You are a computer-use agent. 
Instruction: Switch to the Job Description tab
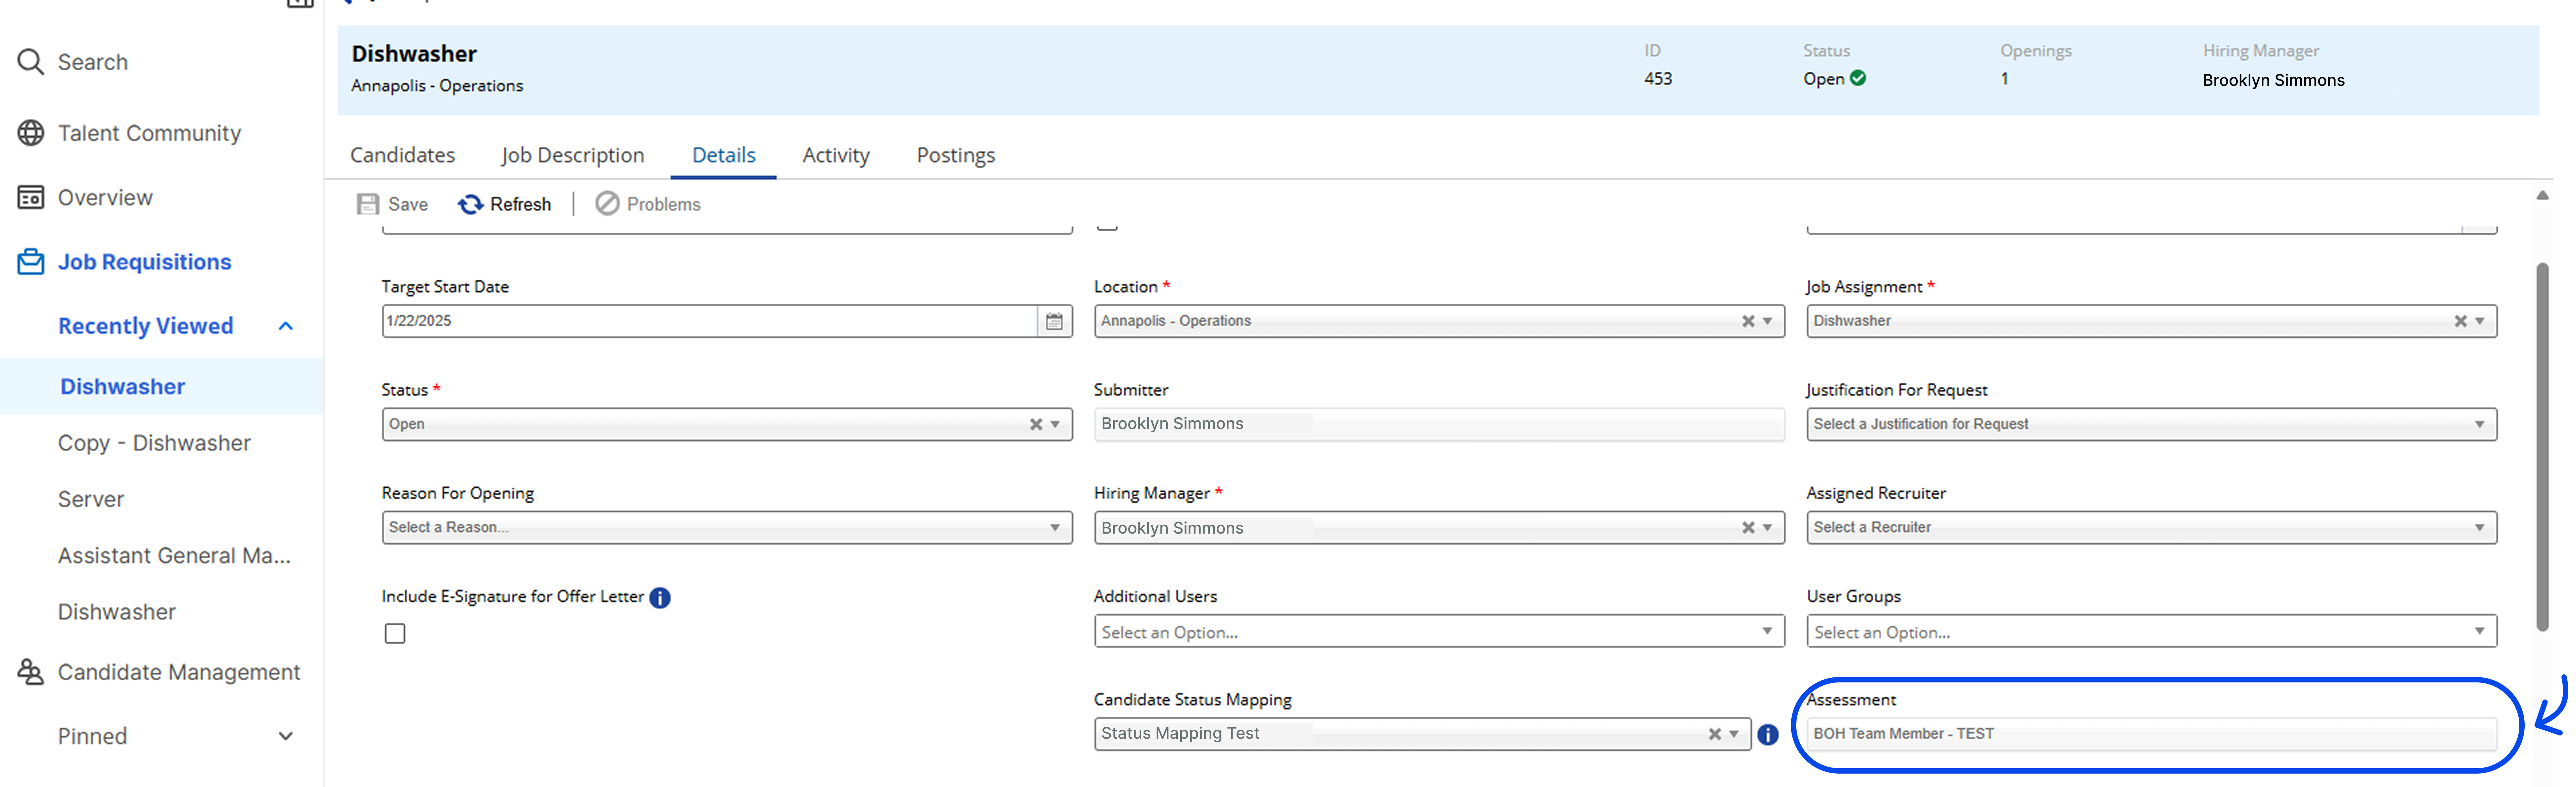573,155
